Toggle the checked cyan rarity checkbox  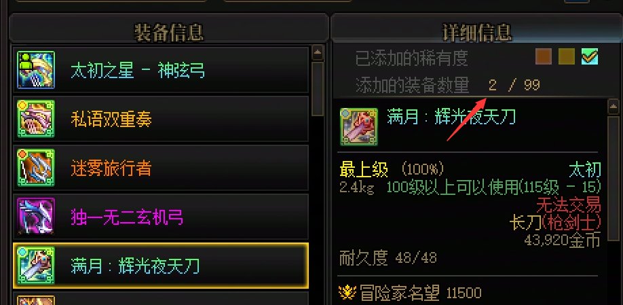[590, 56]
